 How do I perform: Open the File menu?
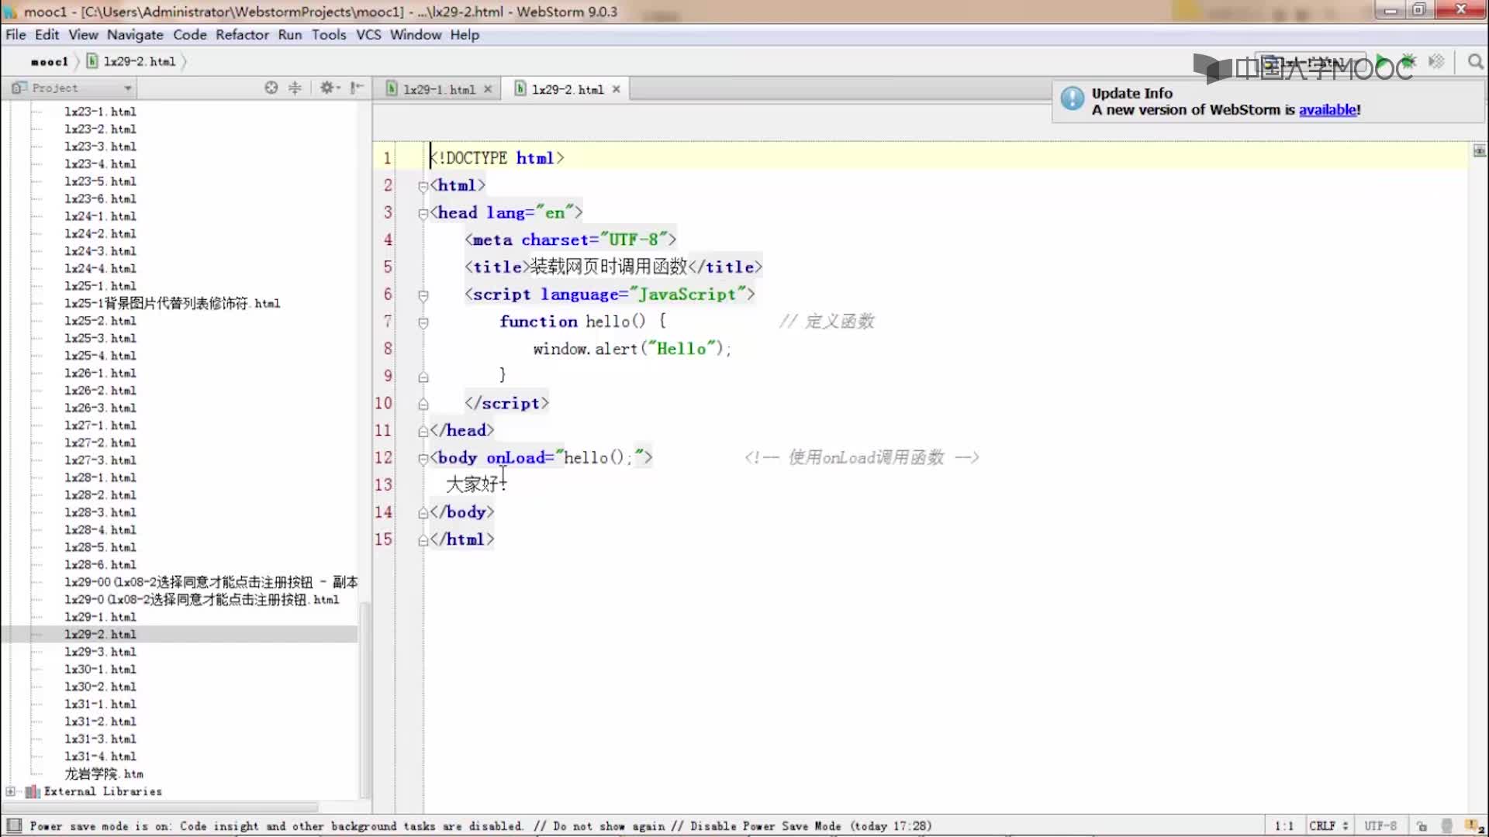click(16, 35)
